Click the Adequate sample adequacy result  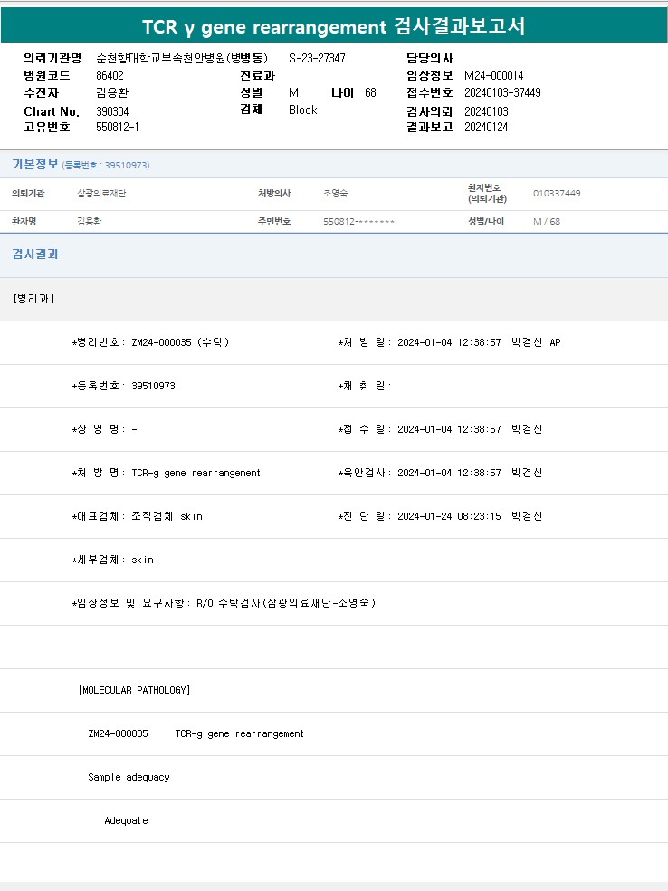pos(126,820)
